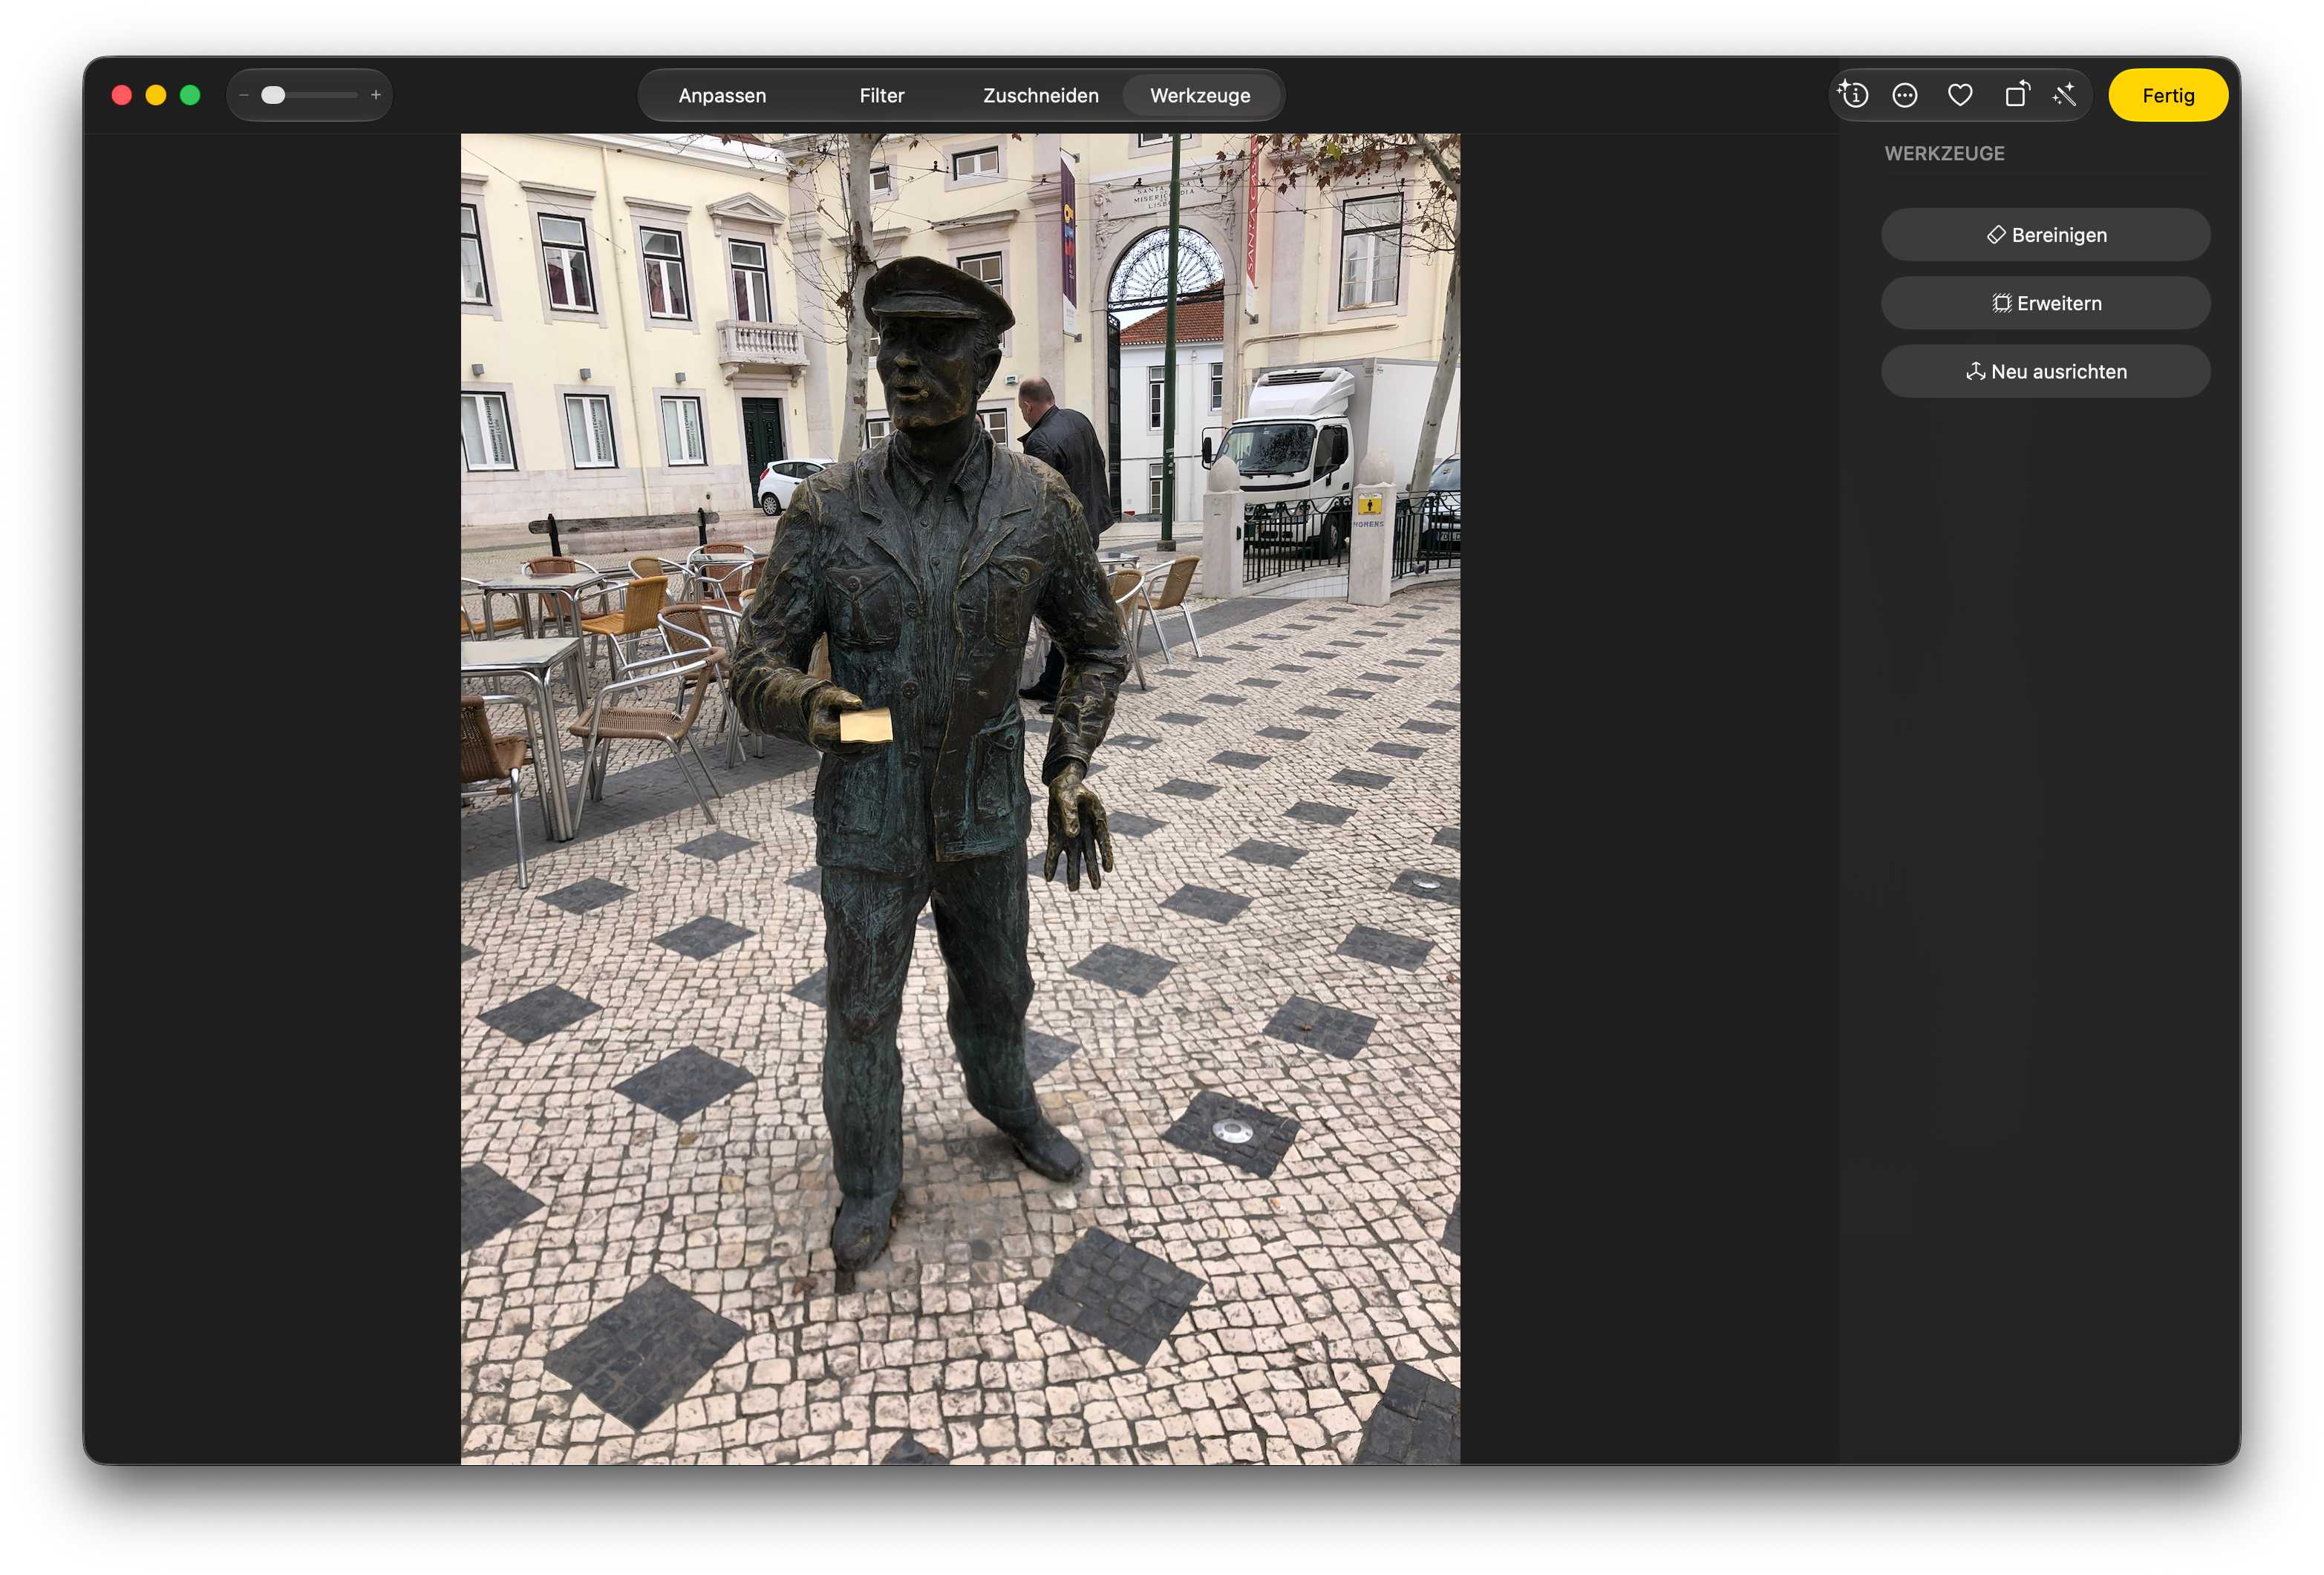The image size is (2324, 1575).
Task: Click the Bereinigen tool button
Action: tap(2045, 235)
